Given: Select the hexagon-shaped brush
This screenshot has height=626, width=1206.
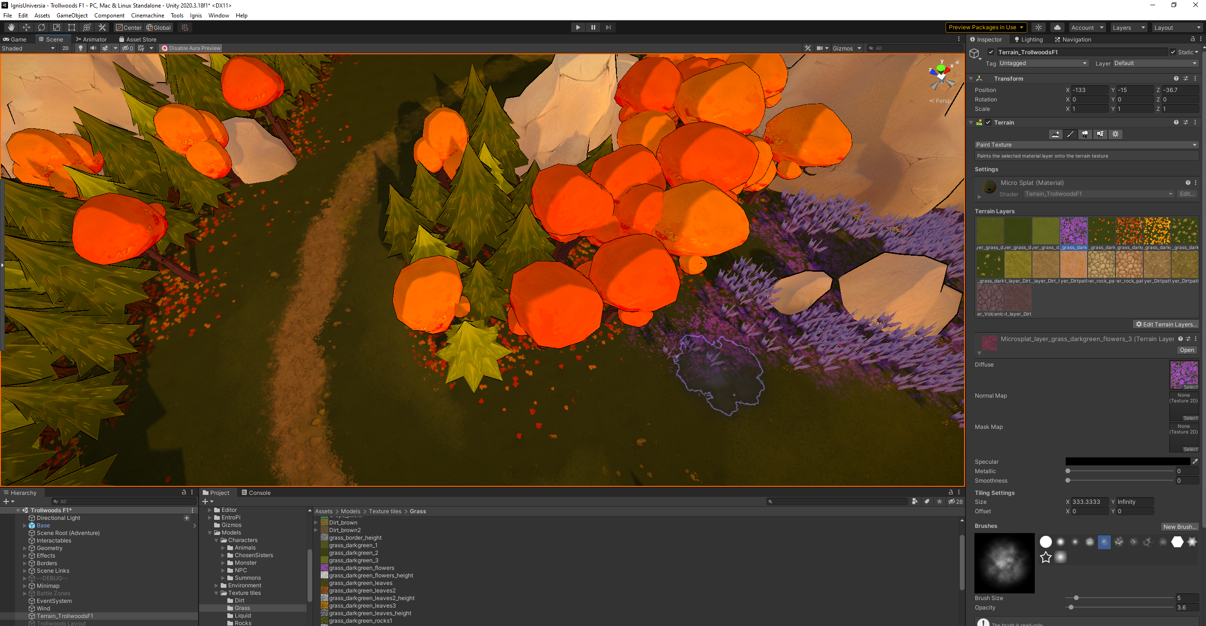Looking at the screenshot, I should pos(1177,542).
